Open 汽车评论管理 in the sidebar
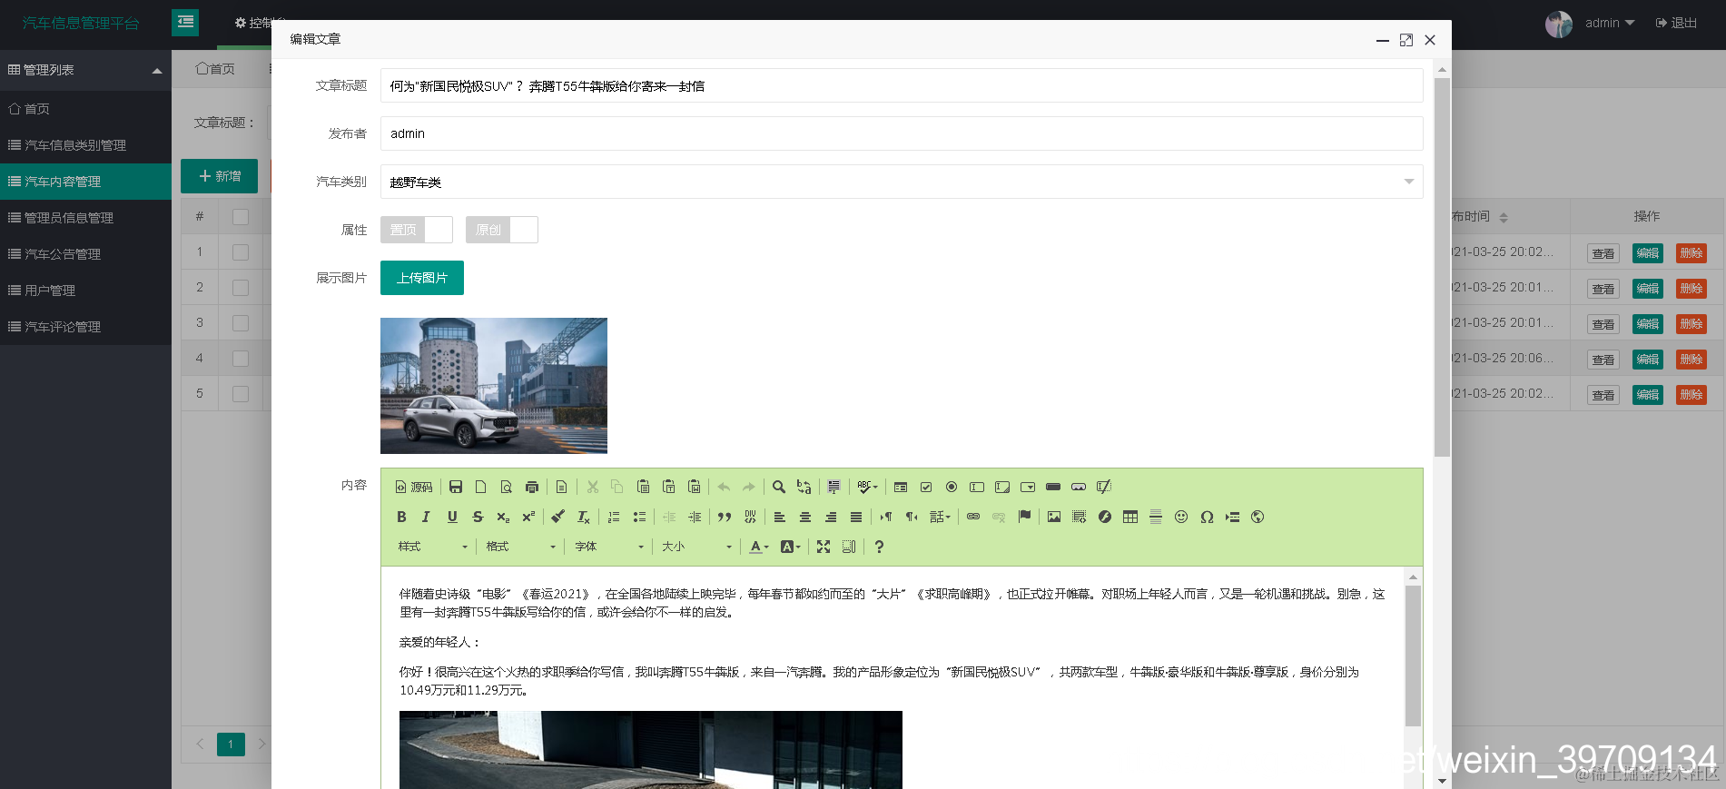The height and width of the screenshot is (789, 1726). tap(85, 327)
